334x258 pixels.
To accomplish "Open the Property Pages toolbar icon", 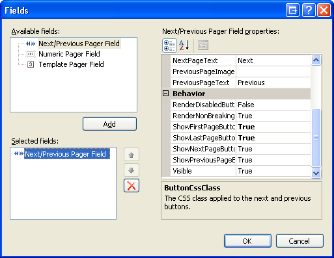I will [203, 45].
